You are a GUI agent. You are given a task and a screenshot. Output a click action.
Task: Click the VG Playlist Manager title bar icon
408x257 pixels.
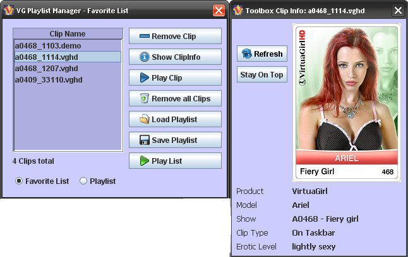click(9, 10)
